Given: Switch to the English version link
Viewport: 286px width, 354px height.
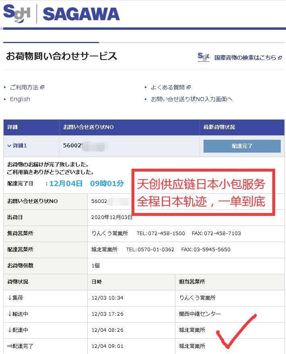Looking at the screenshot, I should pos(20,99).
